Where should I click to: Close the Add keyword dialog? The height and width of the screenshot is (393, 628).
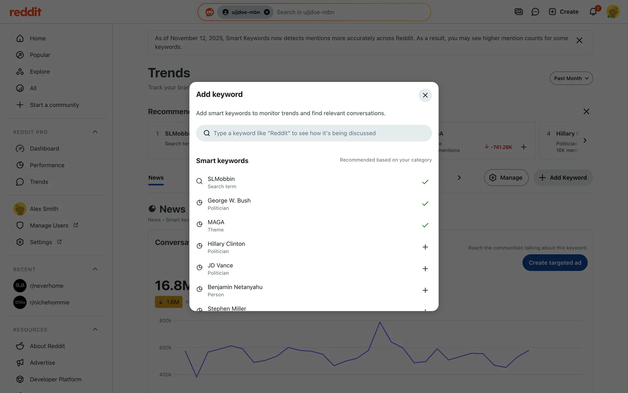425,95
